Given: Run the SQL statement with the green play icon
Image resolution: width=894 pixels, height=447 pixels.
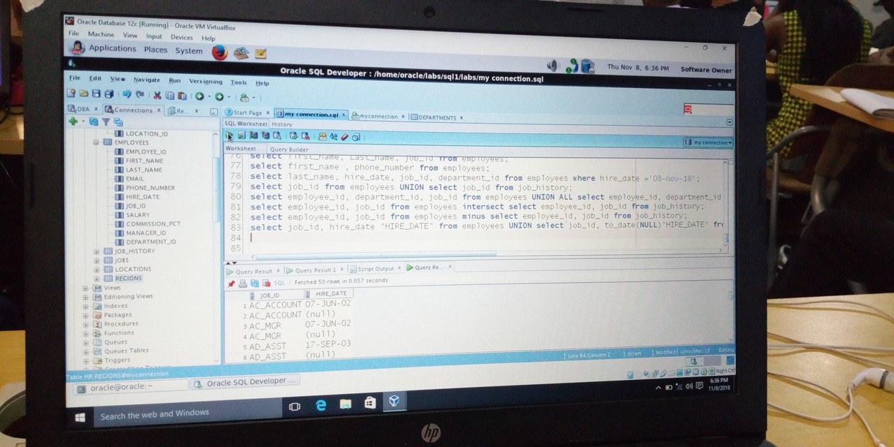Looking at the screenshot, I should (x=229, y=135).
